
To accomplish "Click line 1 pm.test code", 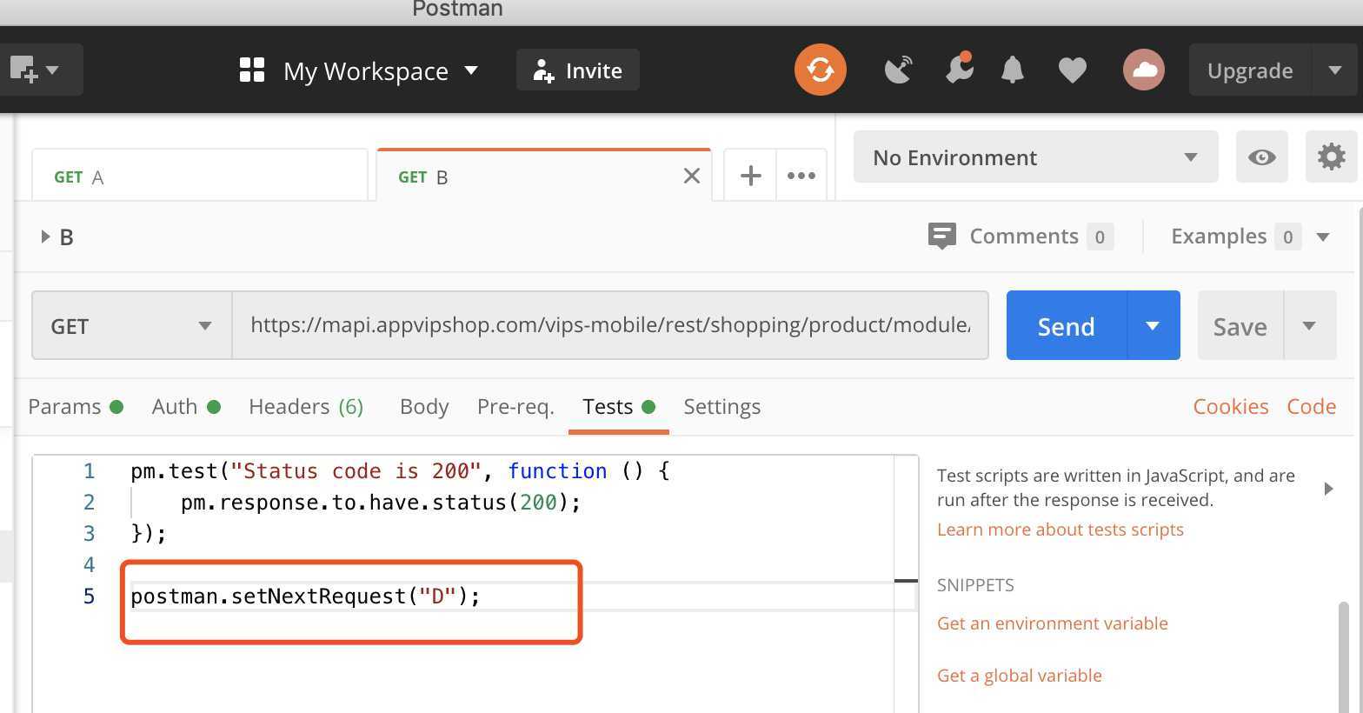I will coord(400,471).
